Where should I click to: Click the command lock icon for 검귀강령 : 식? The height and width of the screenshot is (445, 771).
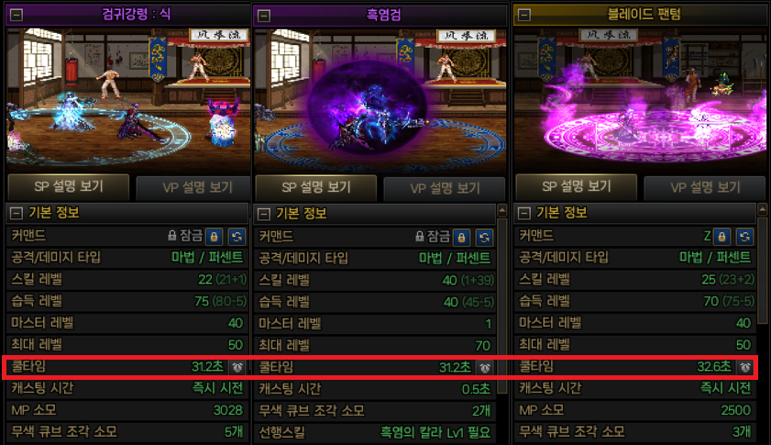214,237
